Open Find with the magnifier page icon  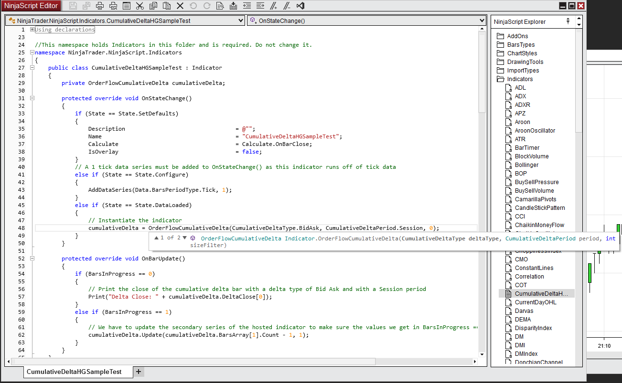[220, 6]
